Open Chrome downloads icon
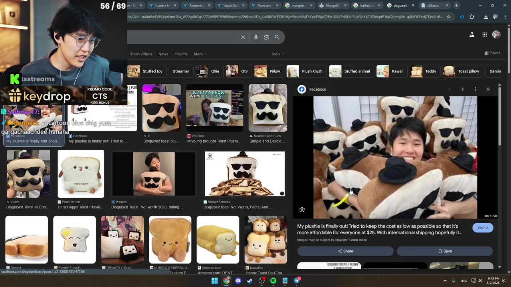 (x=486, y=17)
